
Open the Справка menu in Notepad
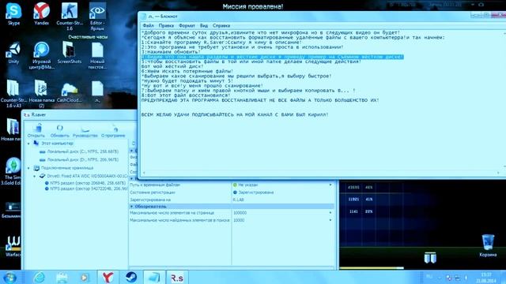[x=221, y=25]
